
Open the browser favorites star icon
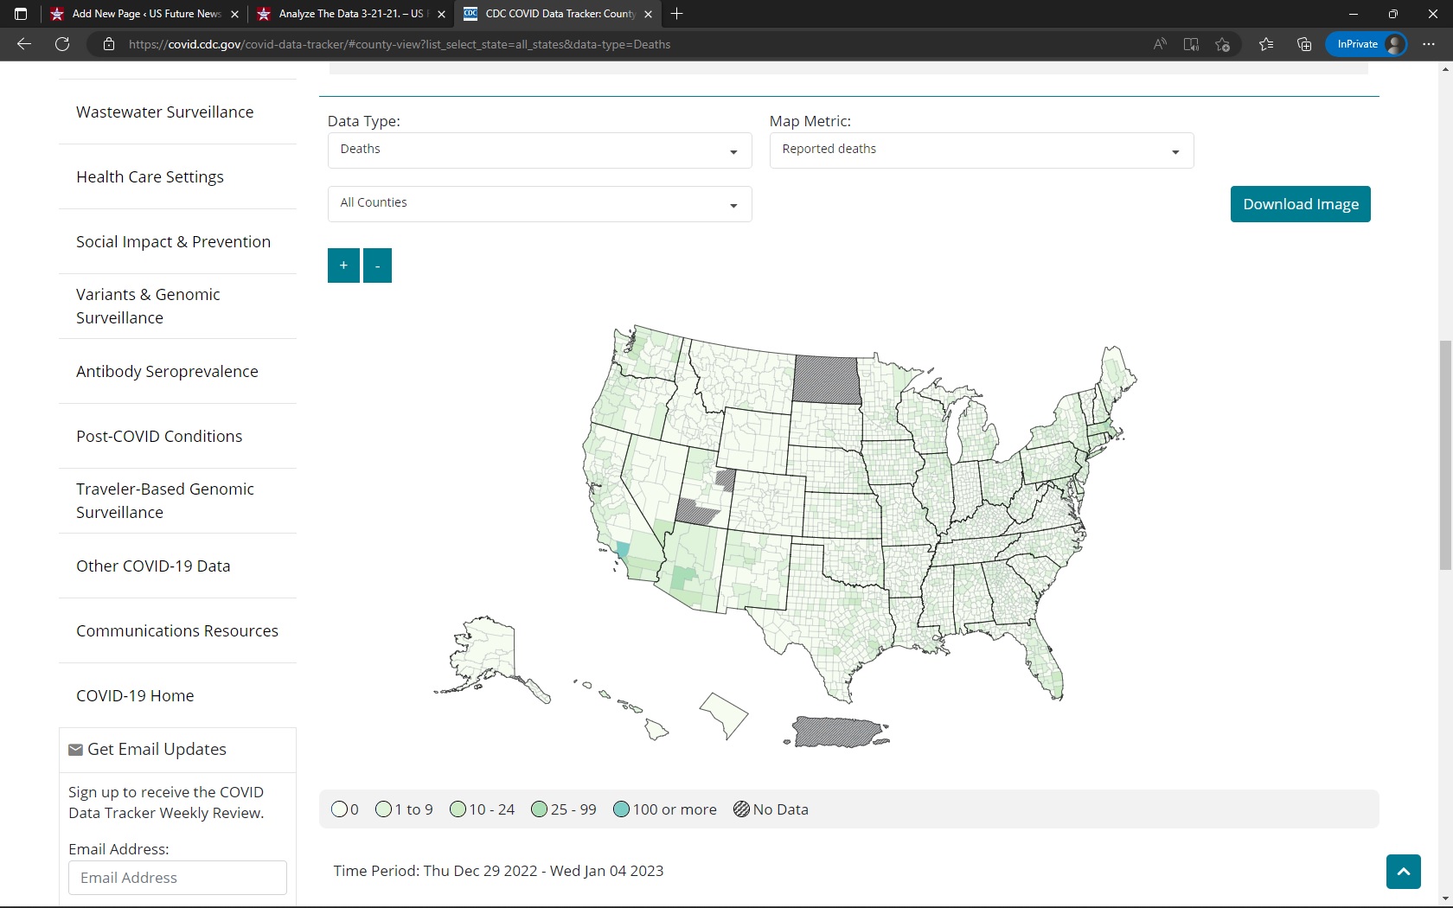pyautogui.click(x=1266, y=44)
